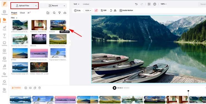
Task: Open the pink AI tool button
Action: (x=96, y=10)
